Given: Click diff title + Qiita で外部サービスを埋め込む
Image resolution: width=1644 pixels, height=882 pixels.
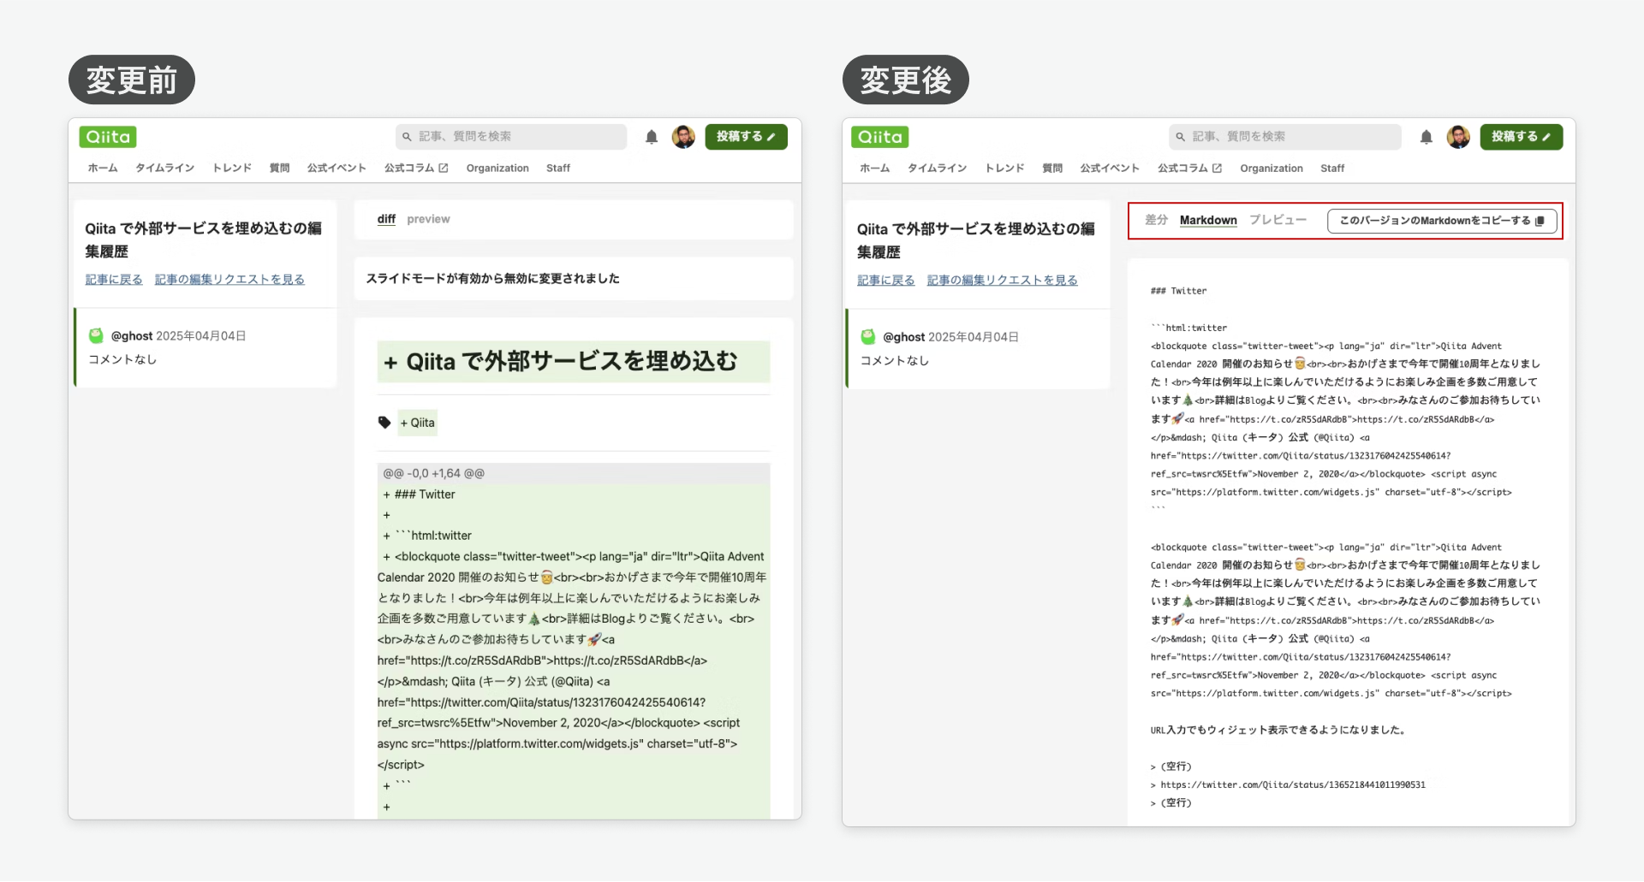Looking at the screenshot, I should (574, 362).
